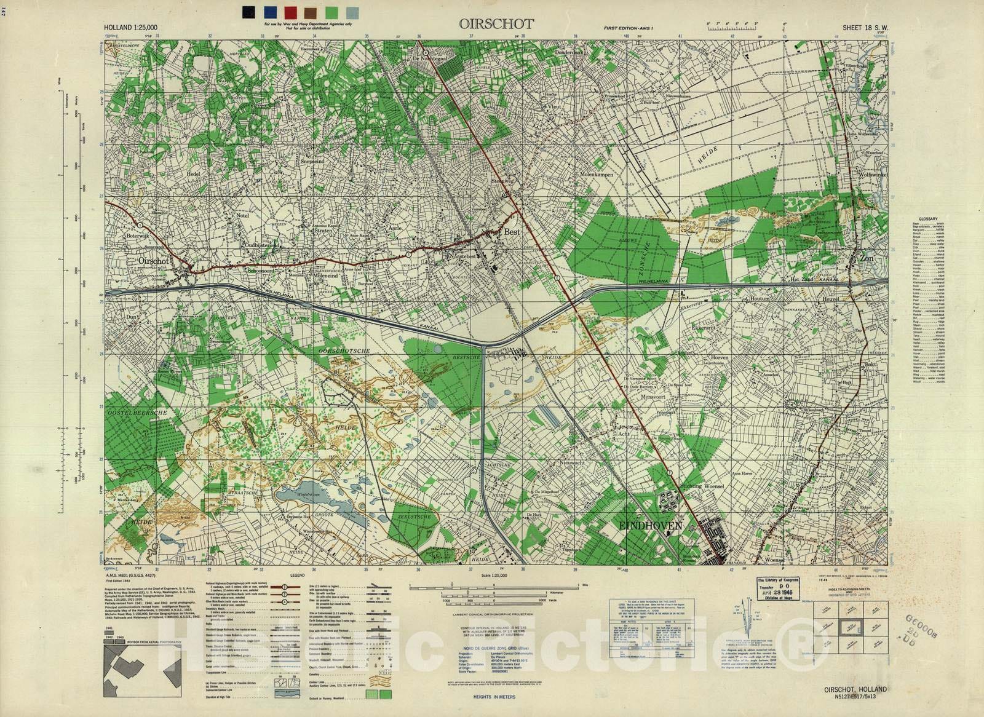Click the 'Scale 1:25,000' label
This screenshot has height=717, width=984.
(496, 574)
